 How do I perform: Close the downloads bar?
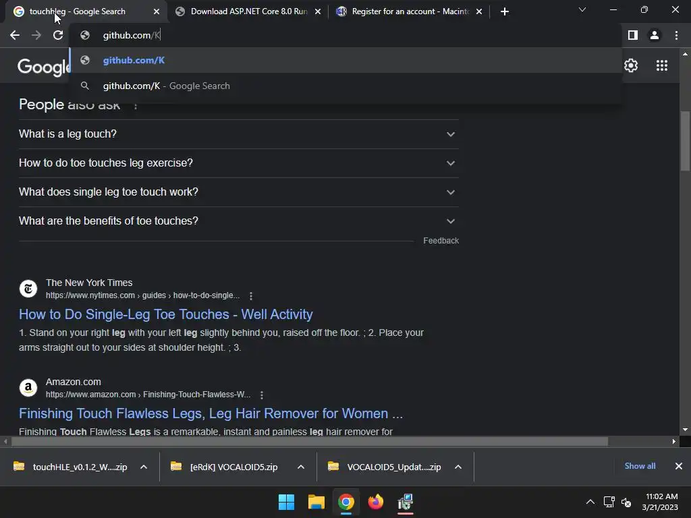click(x=679, y=466)
